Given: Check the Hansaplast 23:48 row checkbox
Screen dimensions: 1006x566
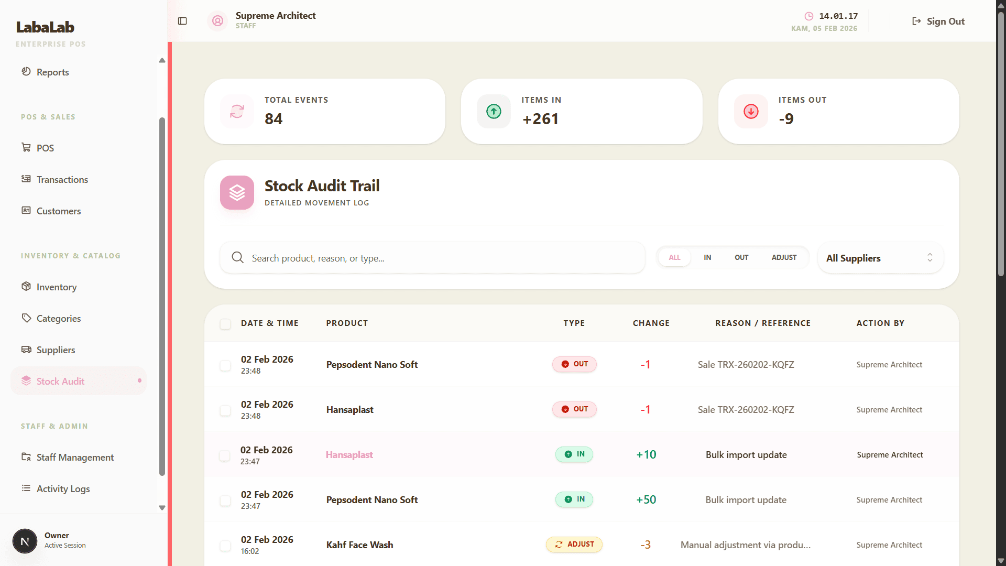Looking at the screenshot, I should point(225,410).
